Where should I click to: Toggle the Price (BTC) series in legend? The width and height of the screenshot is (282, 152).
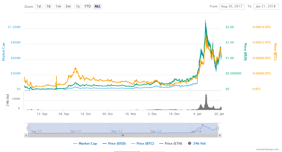point(142,143)
